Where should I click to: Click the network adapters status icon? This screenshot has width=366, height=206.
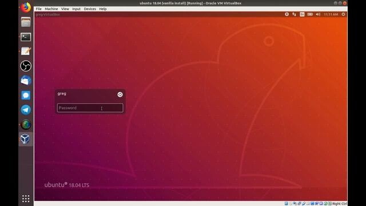tap(299, 204)
